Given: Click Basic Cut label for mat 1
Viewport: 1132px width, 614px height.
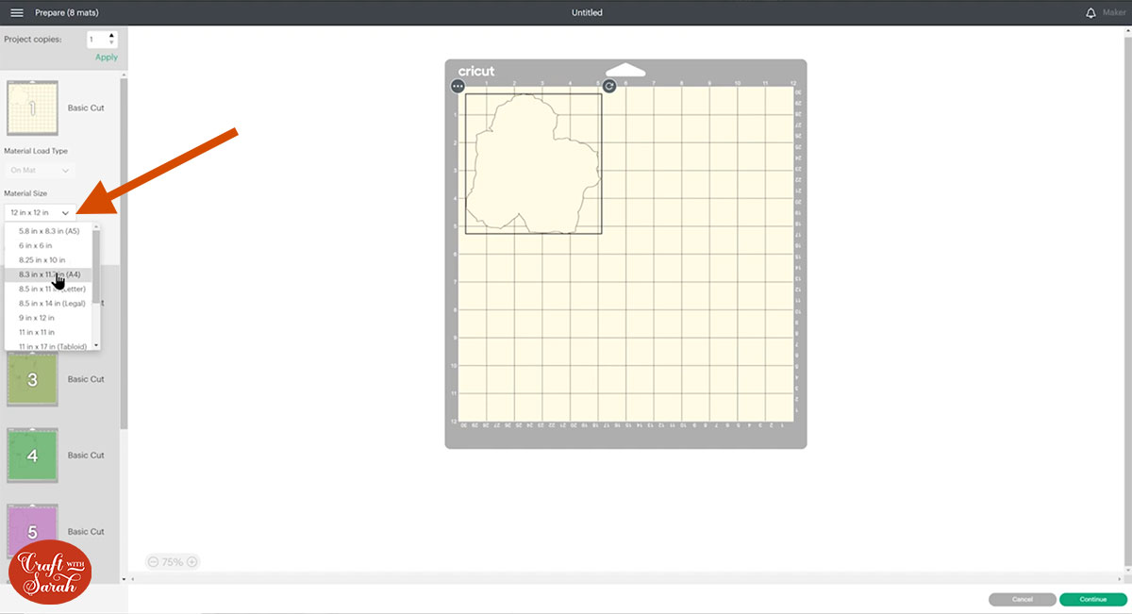Looking at the screenshot, I should 86,108.
